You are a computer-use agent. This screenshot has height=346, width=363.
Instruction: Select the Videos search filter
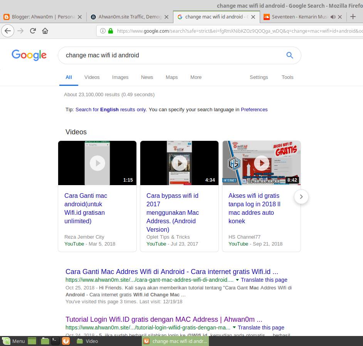point(92,77)
